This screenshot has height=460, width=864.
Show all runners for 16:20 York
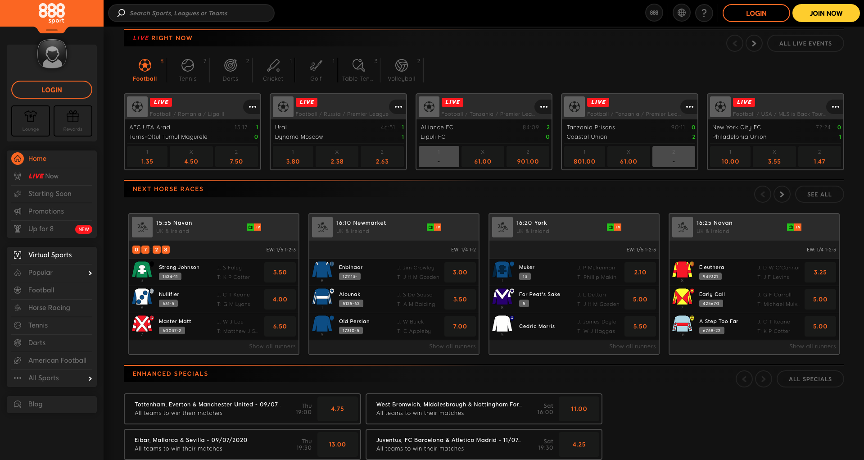pyautogui.click(x=632, y=346)
